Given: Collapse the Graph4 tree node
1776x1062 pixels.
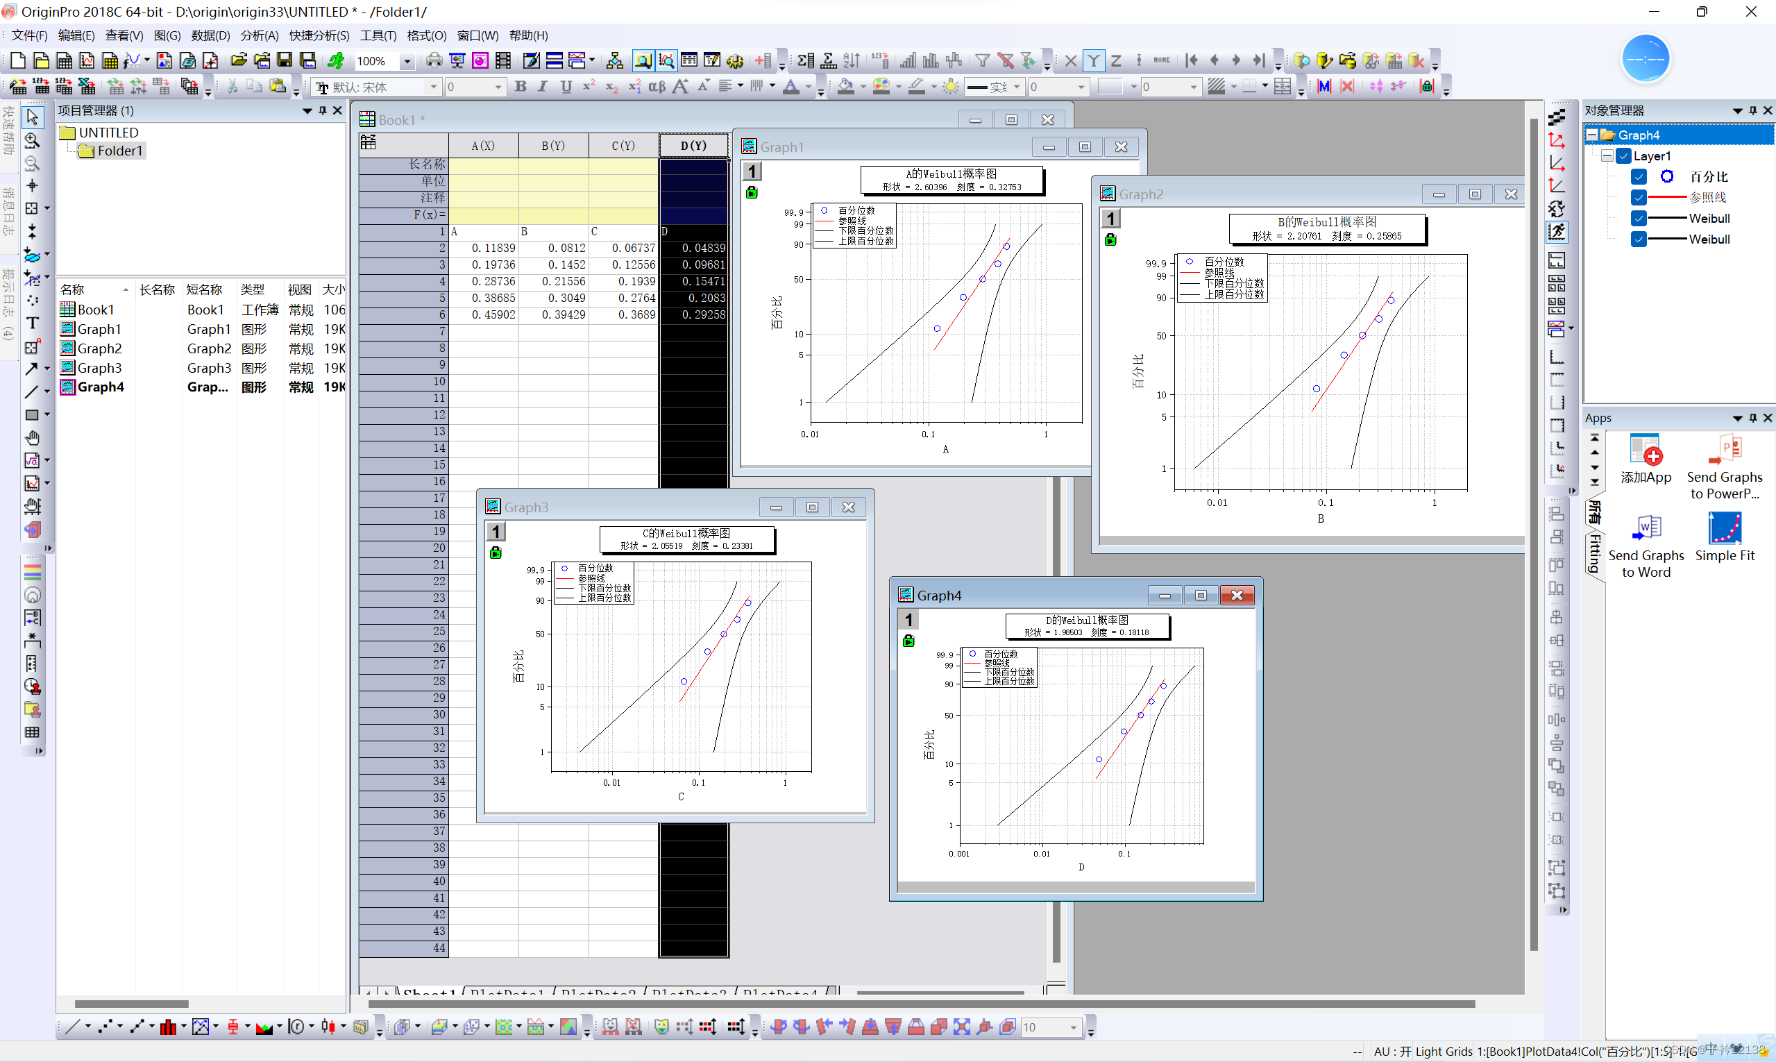Looking at the screenshot, I should 1592,135.
